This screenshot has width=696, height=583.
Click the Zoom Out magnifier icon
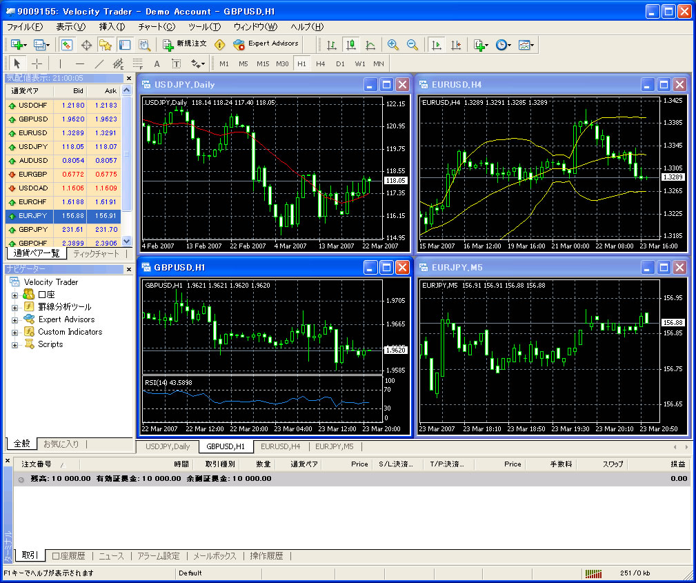[412, 45]
